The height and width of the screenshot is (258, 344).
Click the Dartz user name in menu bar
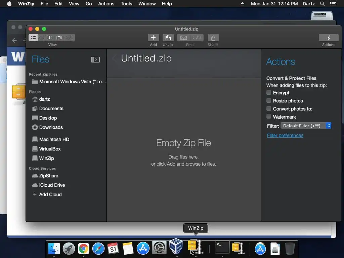(x=309, y=4)
